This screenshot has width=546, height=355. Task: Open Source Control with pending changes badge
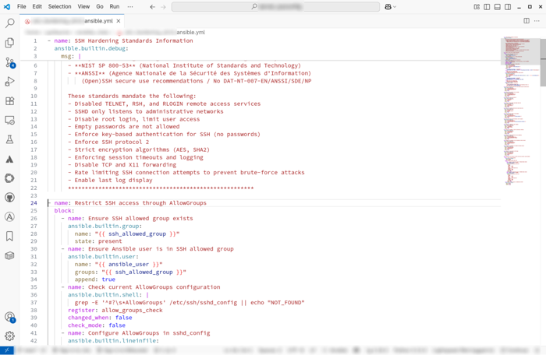pyautogui.click(x=9, y=62)
